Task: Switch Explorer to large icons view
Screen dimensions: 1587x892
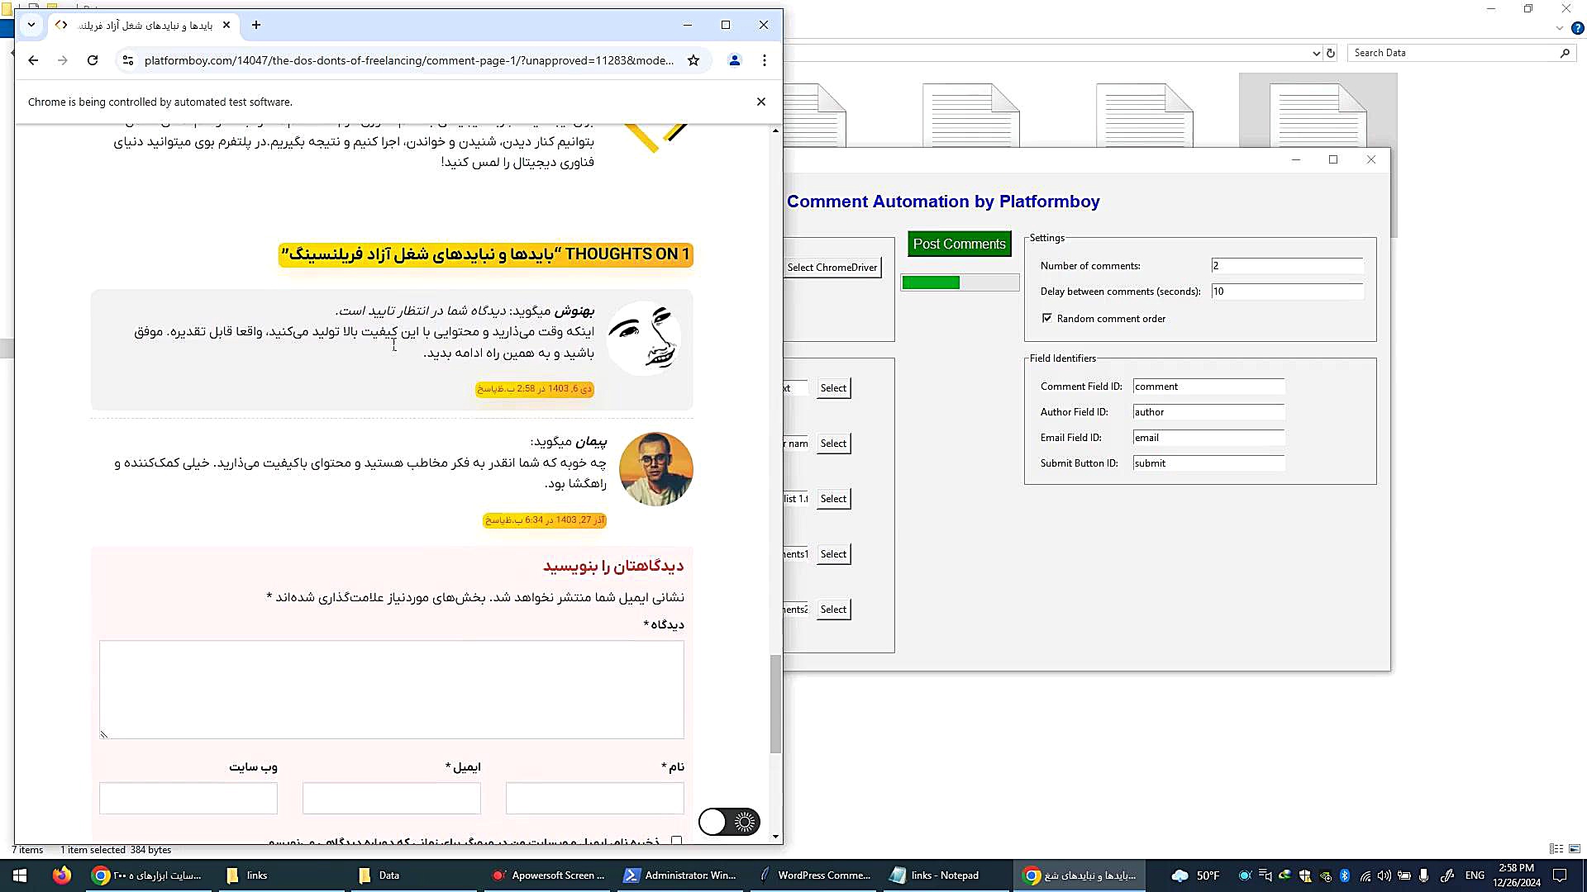Action: [1575, 849]
